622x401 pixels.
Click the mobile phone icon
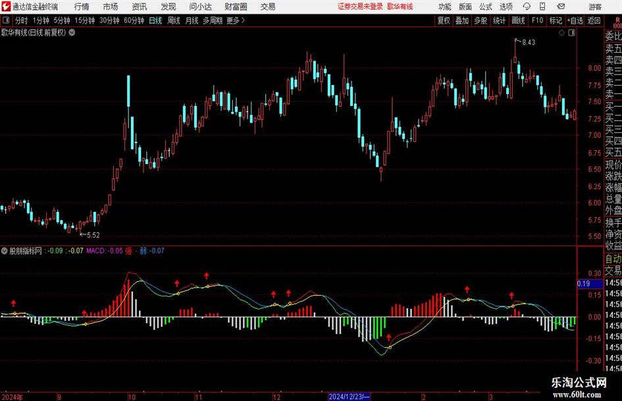coord(542,7)
